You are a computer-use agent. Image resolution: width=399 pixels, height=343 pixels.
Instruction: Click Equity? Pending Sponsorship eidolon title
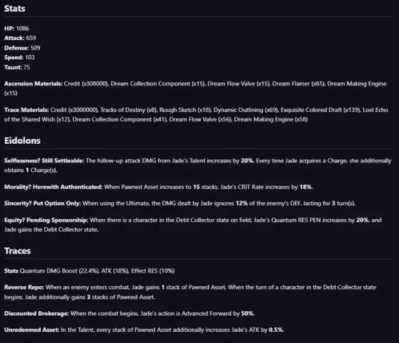point(46,220)
